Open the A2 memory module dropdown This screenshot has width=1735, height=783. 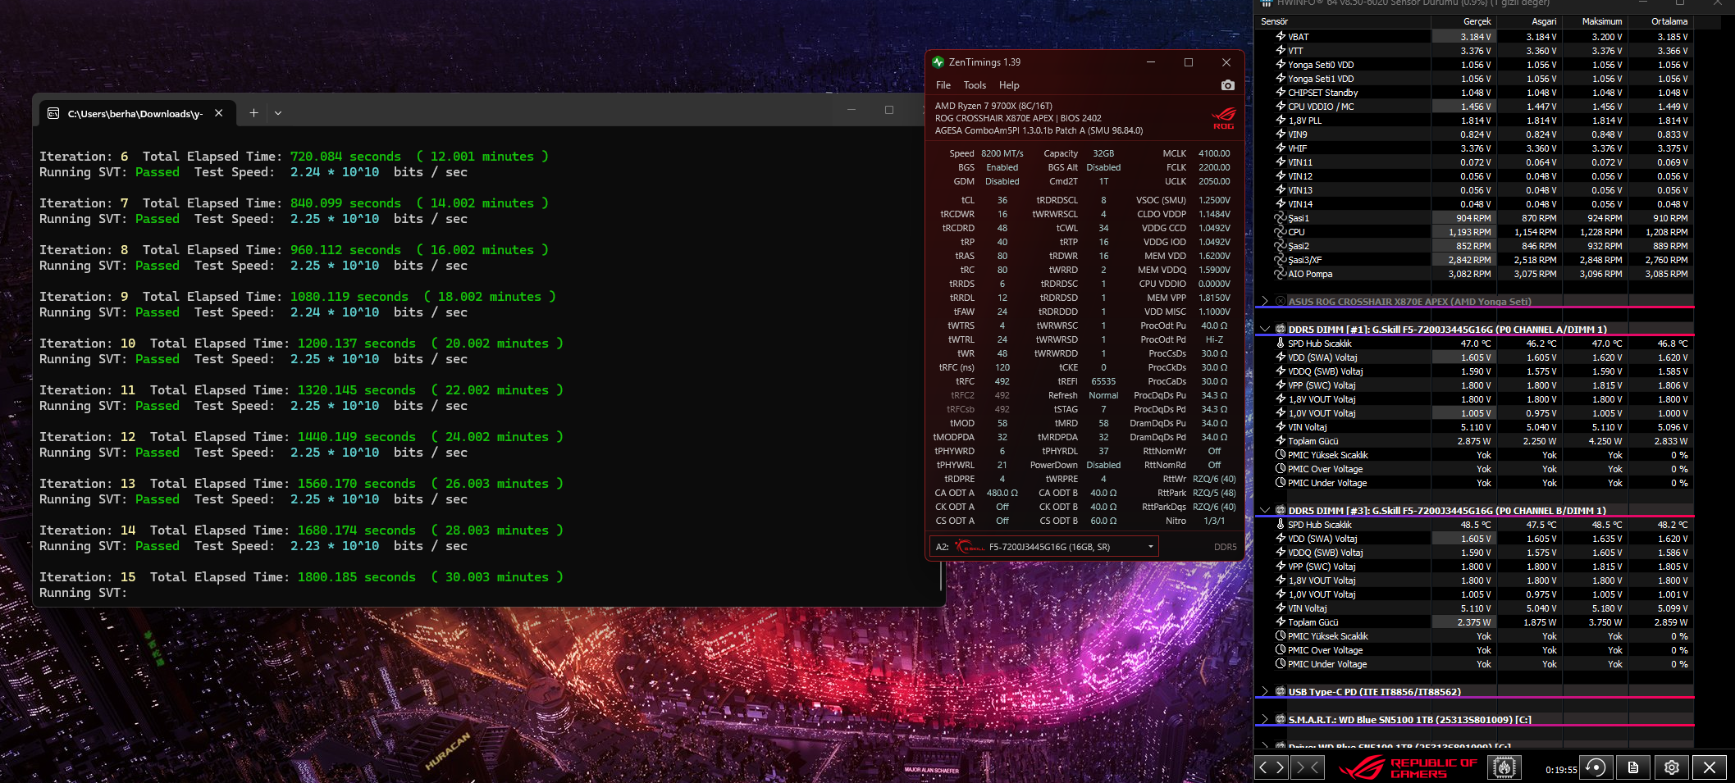1043,547
